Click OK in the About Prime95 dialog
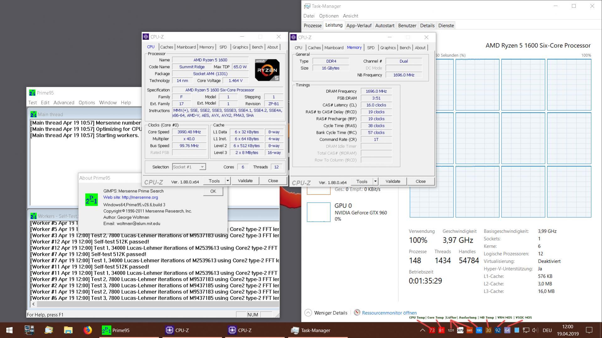Image resolution: width=602 pixels, height=338 pixels. [213, 191]
